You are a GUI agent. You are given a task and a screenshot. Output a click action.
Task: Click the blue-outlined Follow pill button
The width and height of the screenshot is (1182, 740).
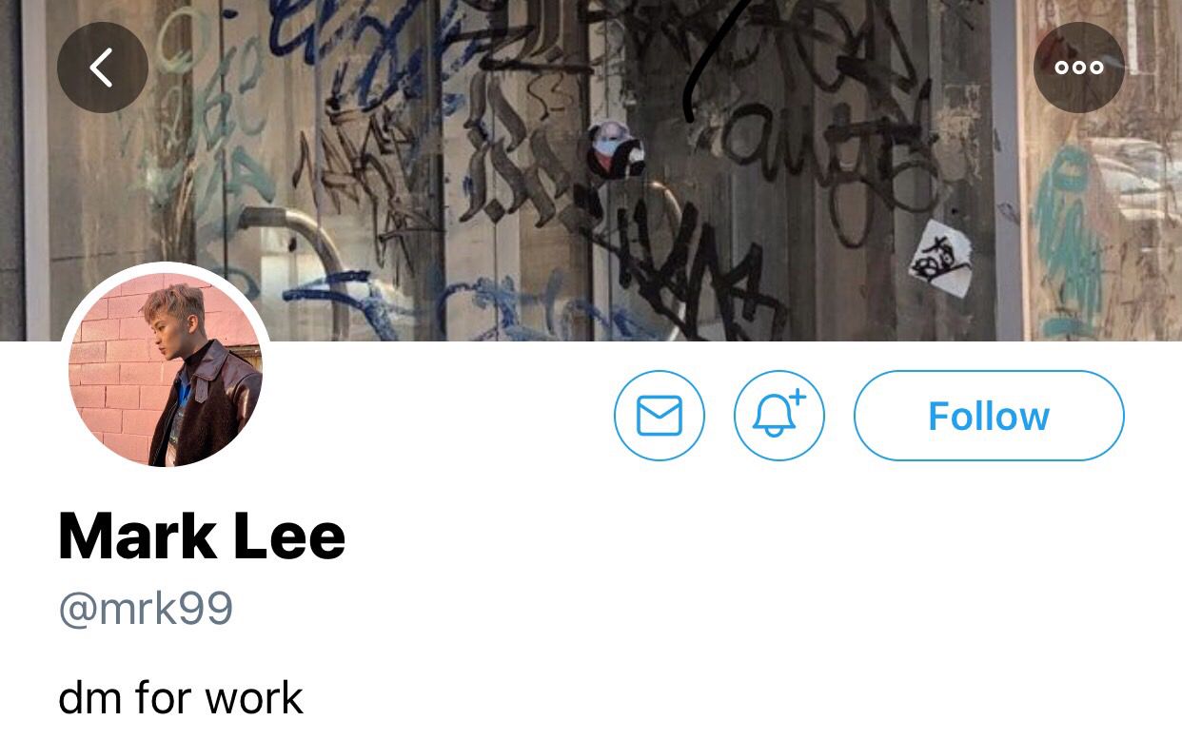(989, 416)
